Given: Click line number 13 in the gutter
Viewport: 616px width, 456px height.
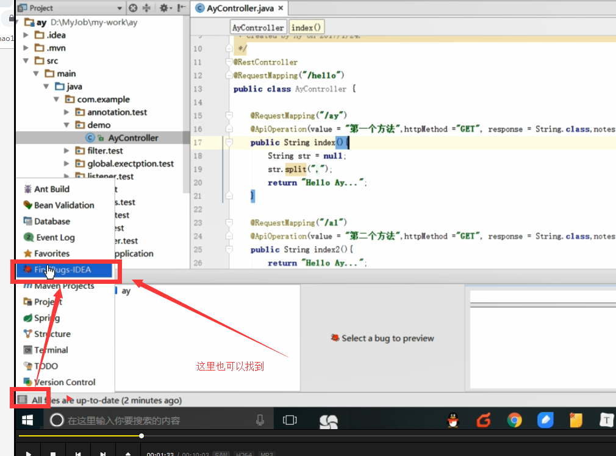Looking at the screenshot, I should [x=198, y=89].
